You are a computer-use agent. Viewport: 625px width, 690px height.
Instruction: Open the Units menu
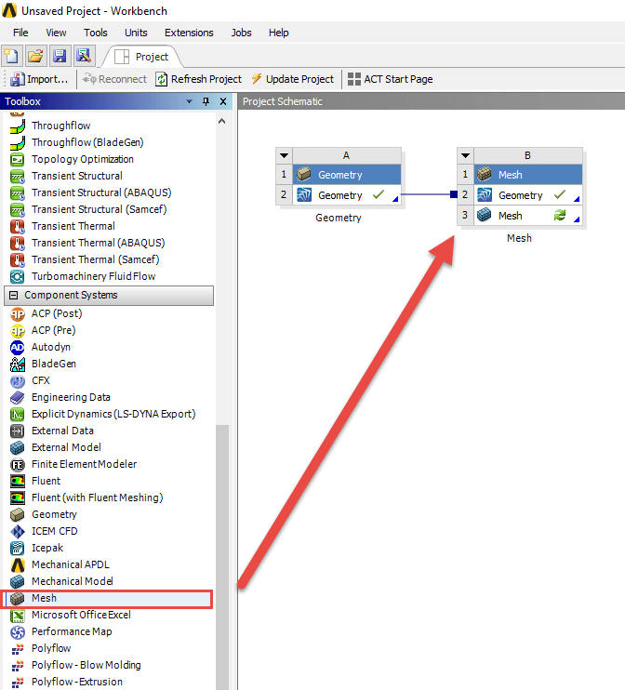[x=136, y=33]
